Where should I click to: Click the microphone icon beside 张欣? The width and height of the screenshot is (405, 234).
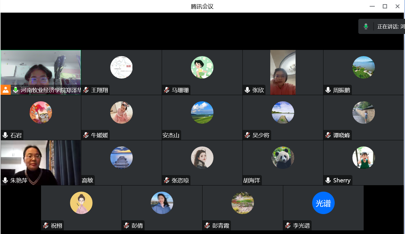[247, 90]
